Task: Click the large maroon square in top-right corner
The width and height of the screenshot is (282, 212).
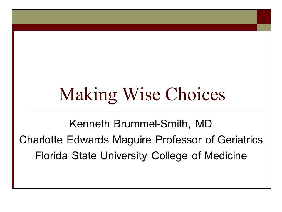Action: coord(264,16)
